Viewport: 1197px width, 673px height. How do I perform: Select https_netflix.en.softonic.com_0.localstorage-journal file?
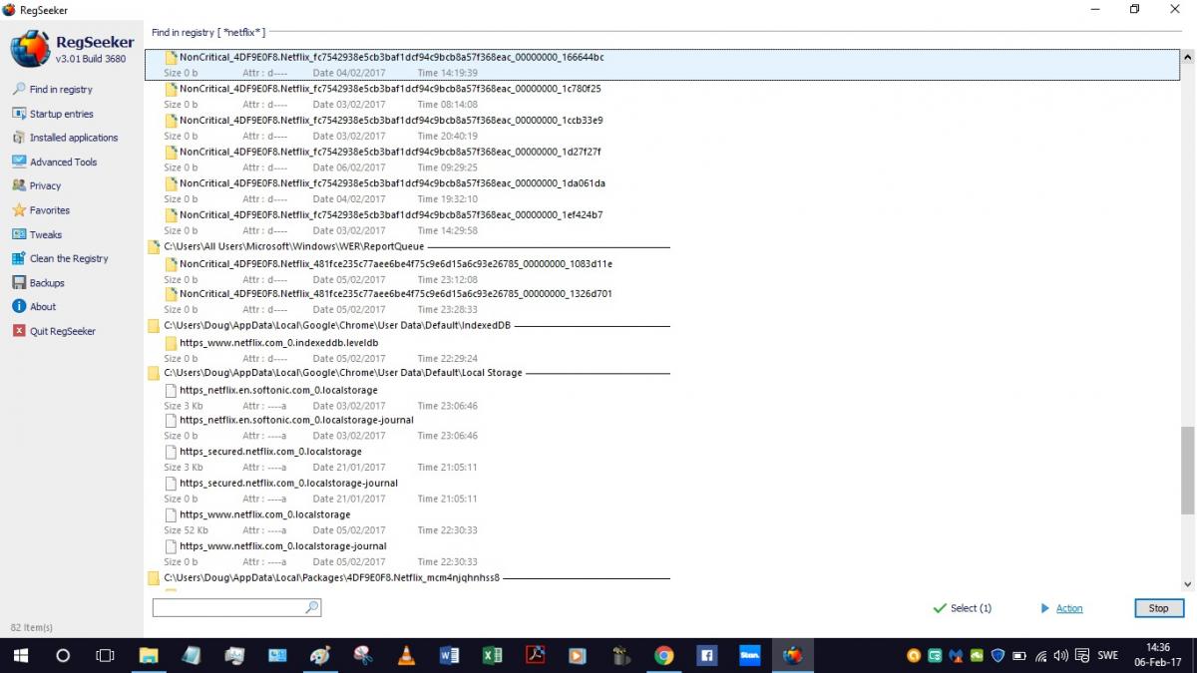[x=296, y=420]
